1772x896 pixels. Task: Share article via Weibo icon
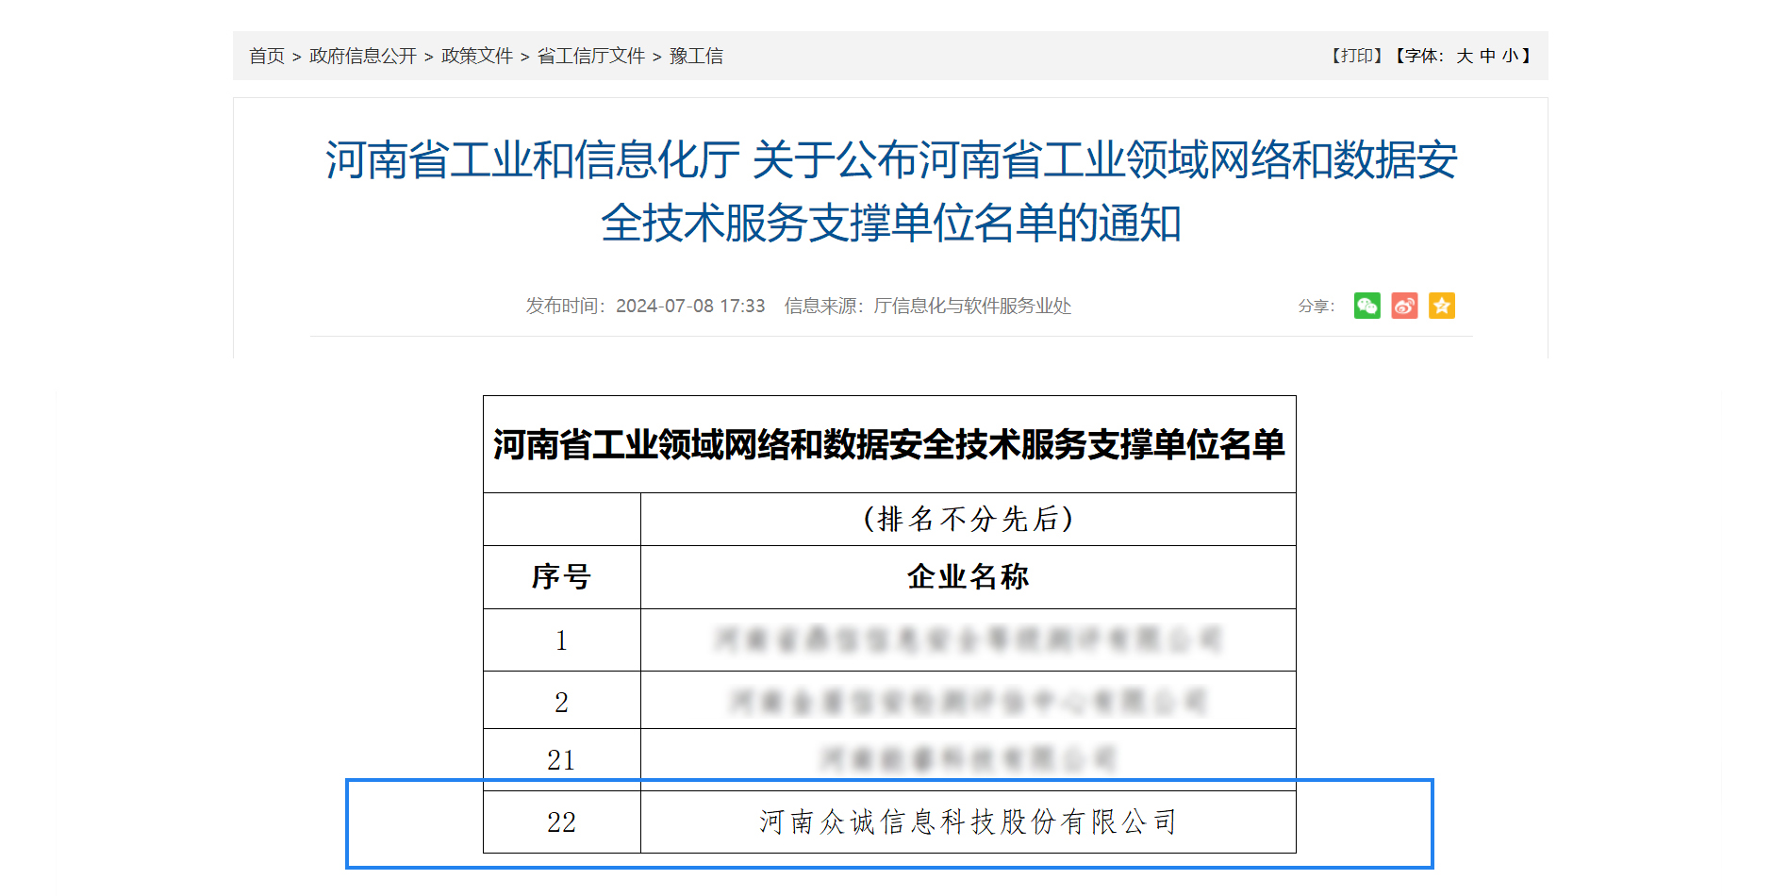click(x=1404, y=306)
